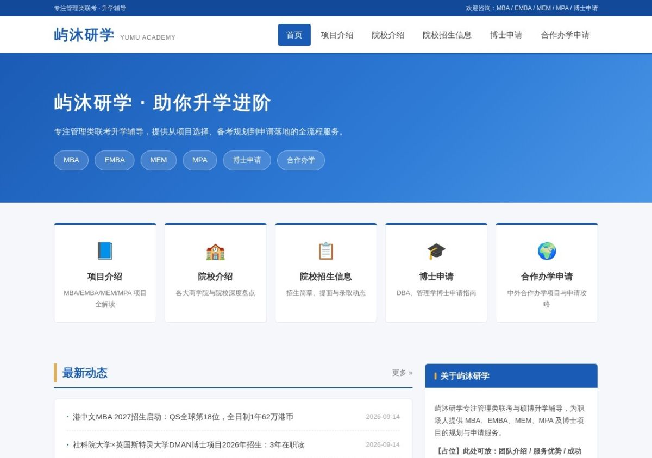The height and width of the screenshot is (458, 652).
Task: Click the blue book 项目介绍 icon
Action: point(105,251)
